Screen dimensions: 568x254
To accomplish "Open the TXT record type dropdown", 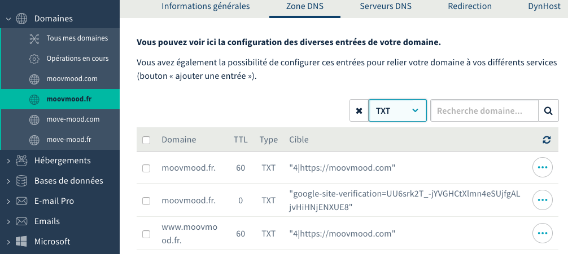I will coord(397,111).
